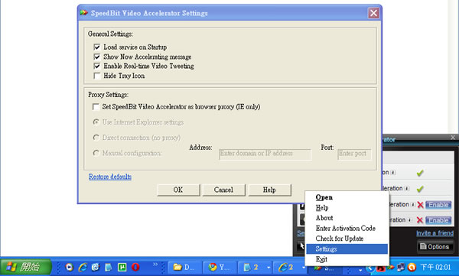Enable SpeedBit as browser proxy checkbox
Screen dimensions: 459x276
[x=96, y=107]
